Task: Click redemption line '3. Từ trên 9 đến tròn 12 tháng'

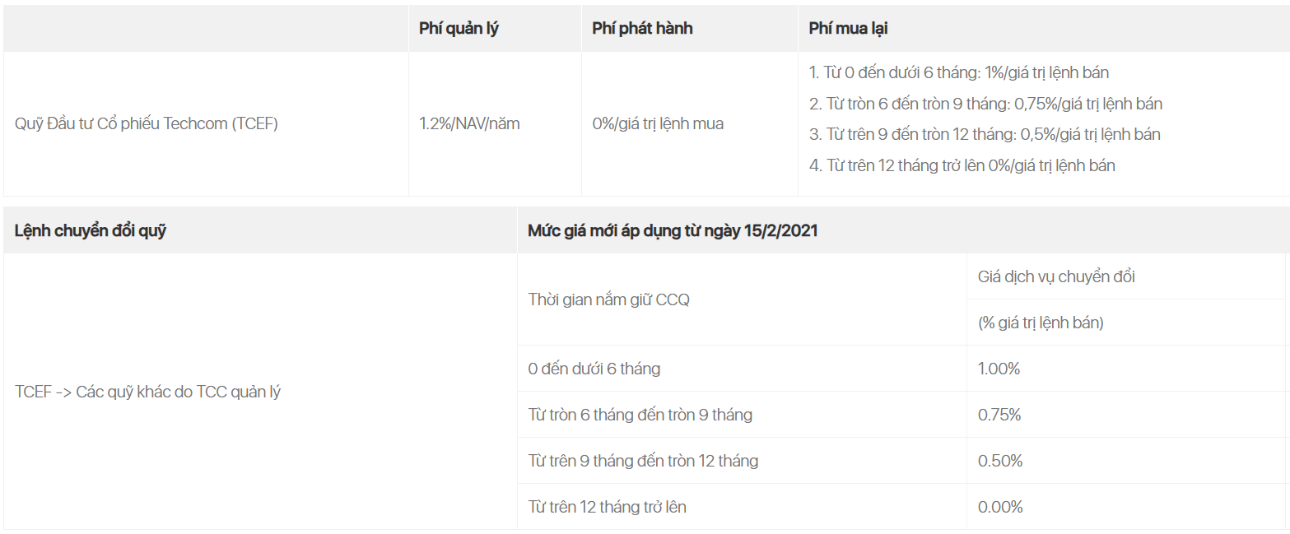Action: tap(985, 134)
